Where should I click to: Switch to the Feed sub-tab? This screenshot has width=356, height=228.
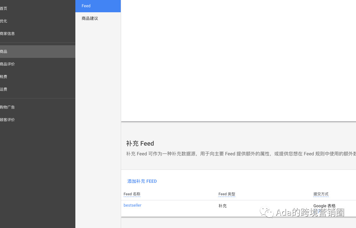[98, 6]
